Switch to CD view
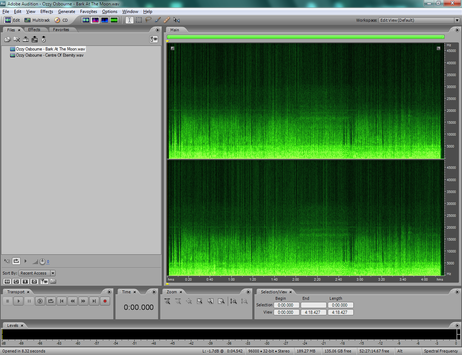The height and width of the screenshot is (355, 462). (61, 20)
